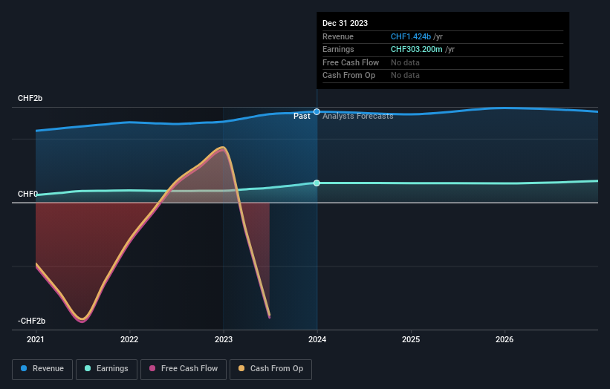The height and width of the screenshot is (389, 610).
Task: Select the Earnings data point marker
Action: (x=317, y=183)
